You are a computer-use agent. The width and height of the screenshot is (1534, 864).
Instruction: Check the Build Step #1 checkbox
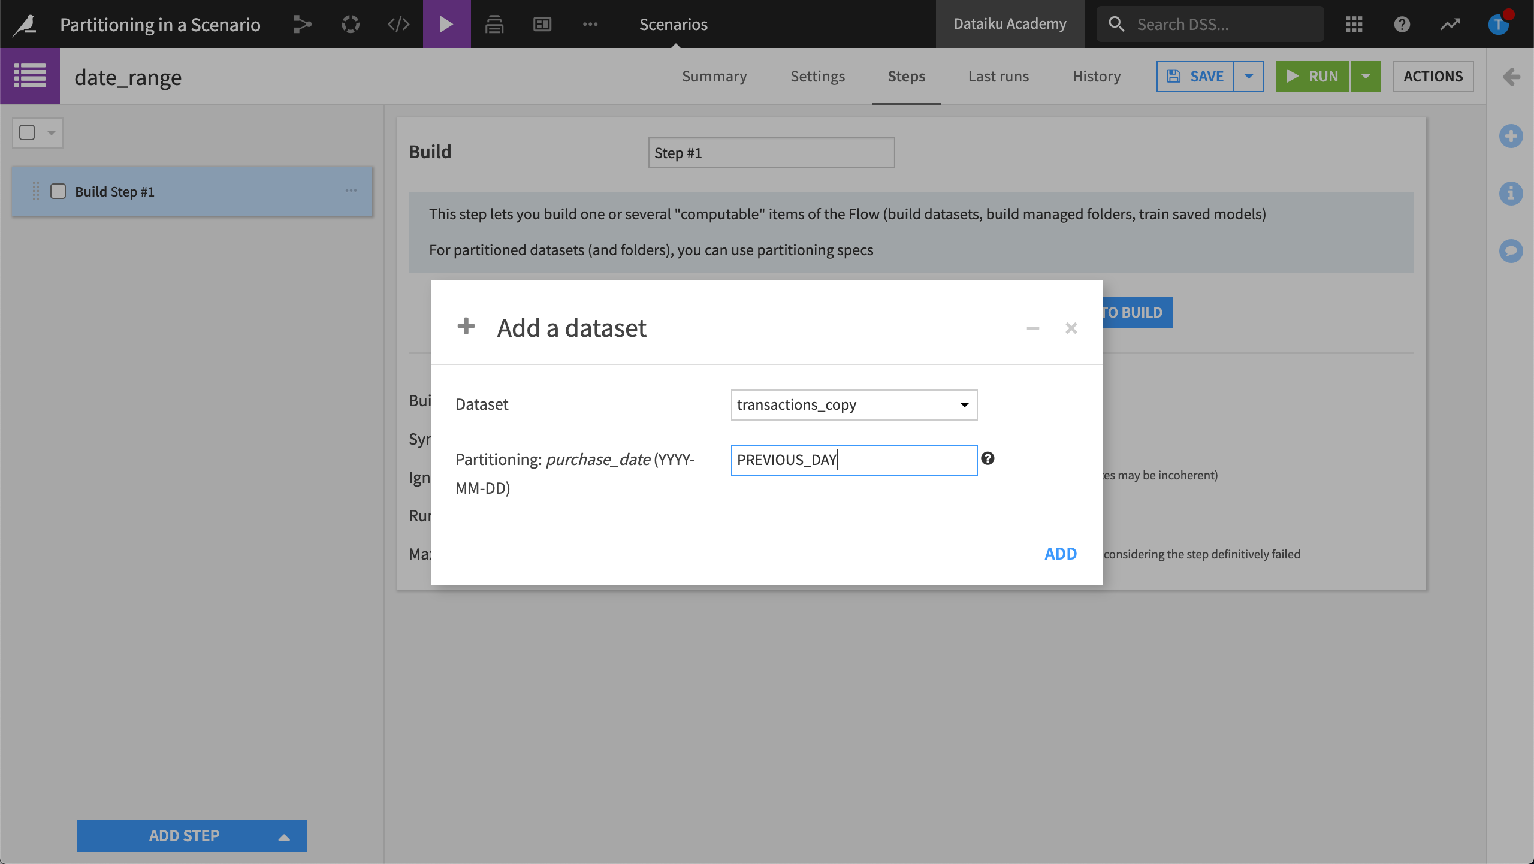click(x=58, y=191)
